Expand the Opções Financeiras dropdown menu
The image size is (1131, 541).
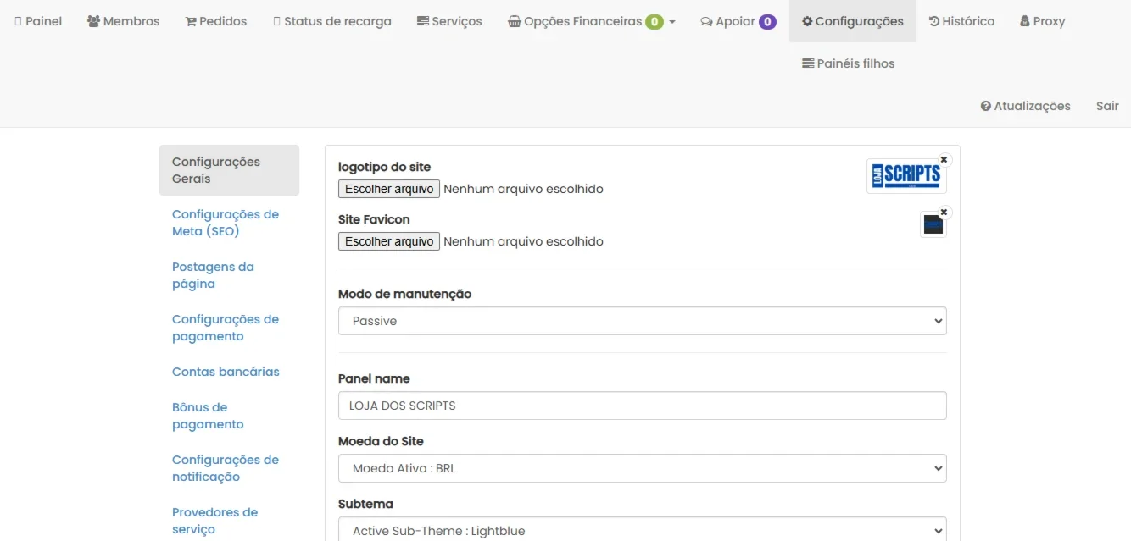pos(592,21)
